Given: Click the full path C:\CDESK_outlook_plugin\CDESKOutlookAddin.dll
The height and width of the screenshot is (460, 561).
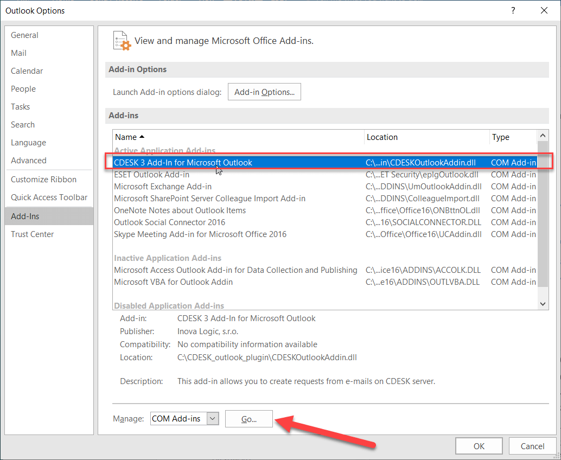Looking at the screenshot, I should (x=267, y=357).
